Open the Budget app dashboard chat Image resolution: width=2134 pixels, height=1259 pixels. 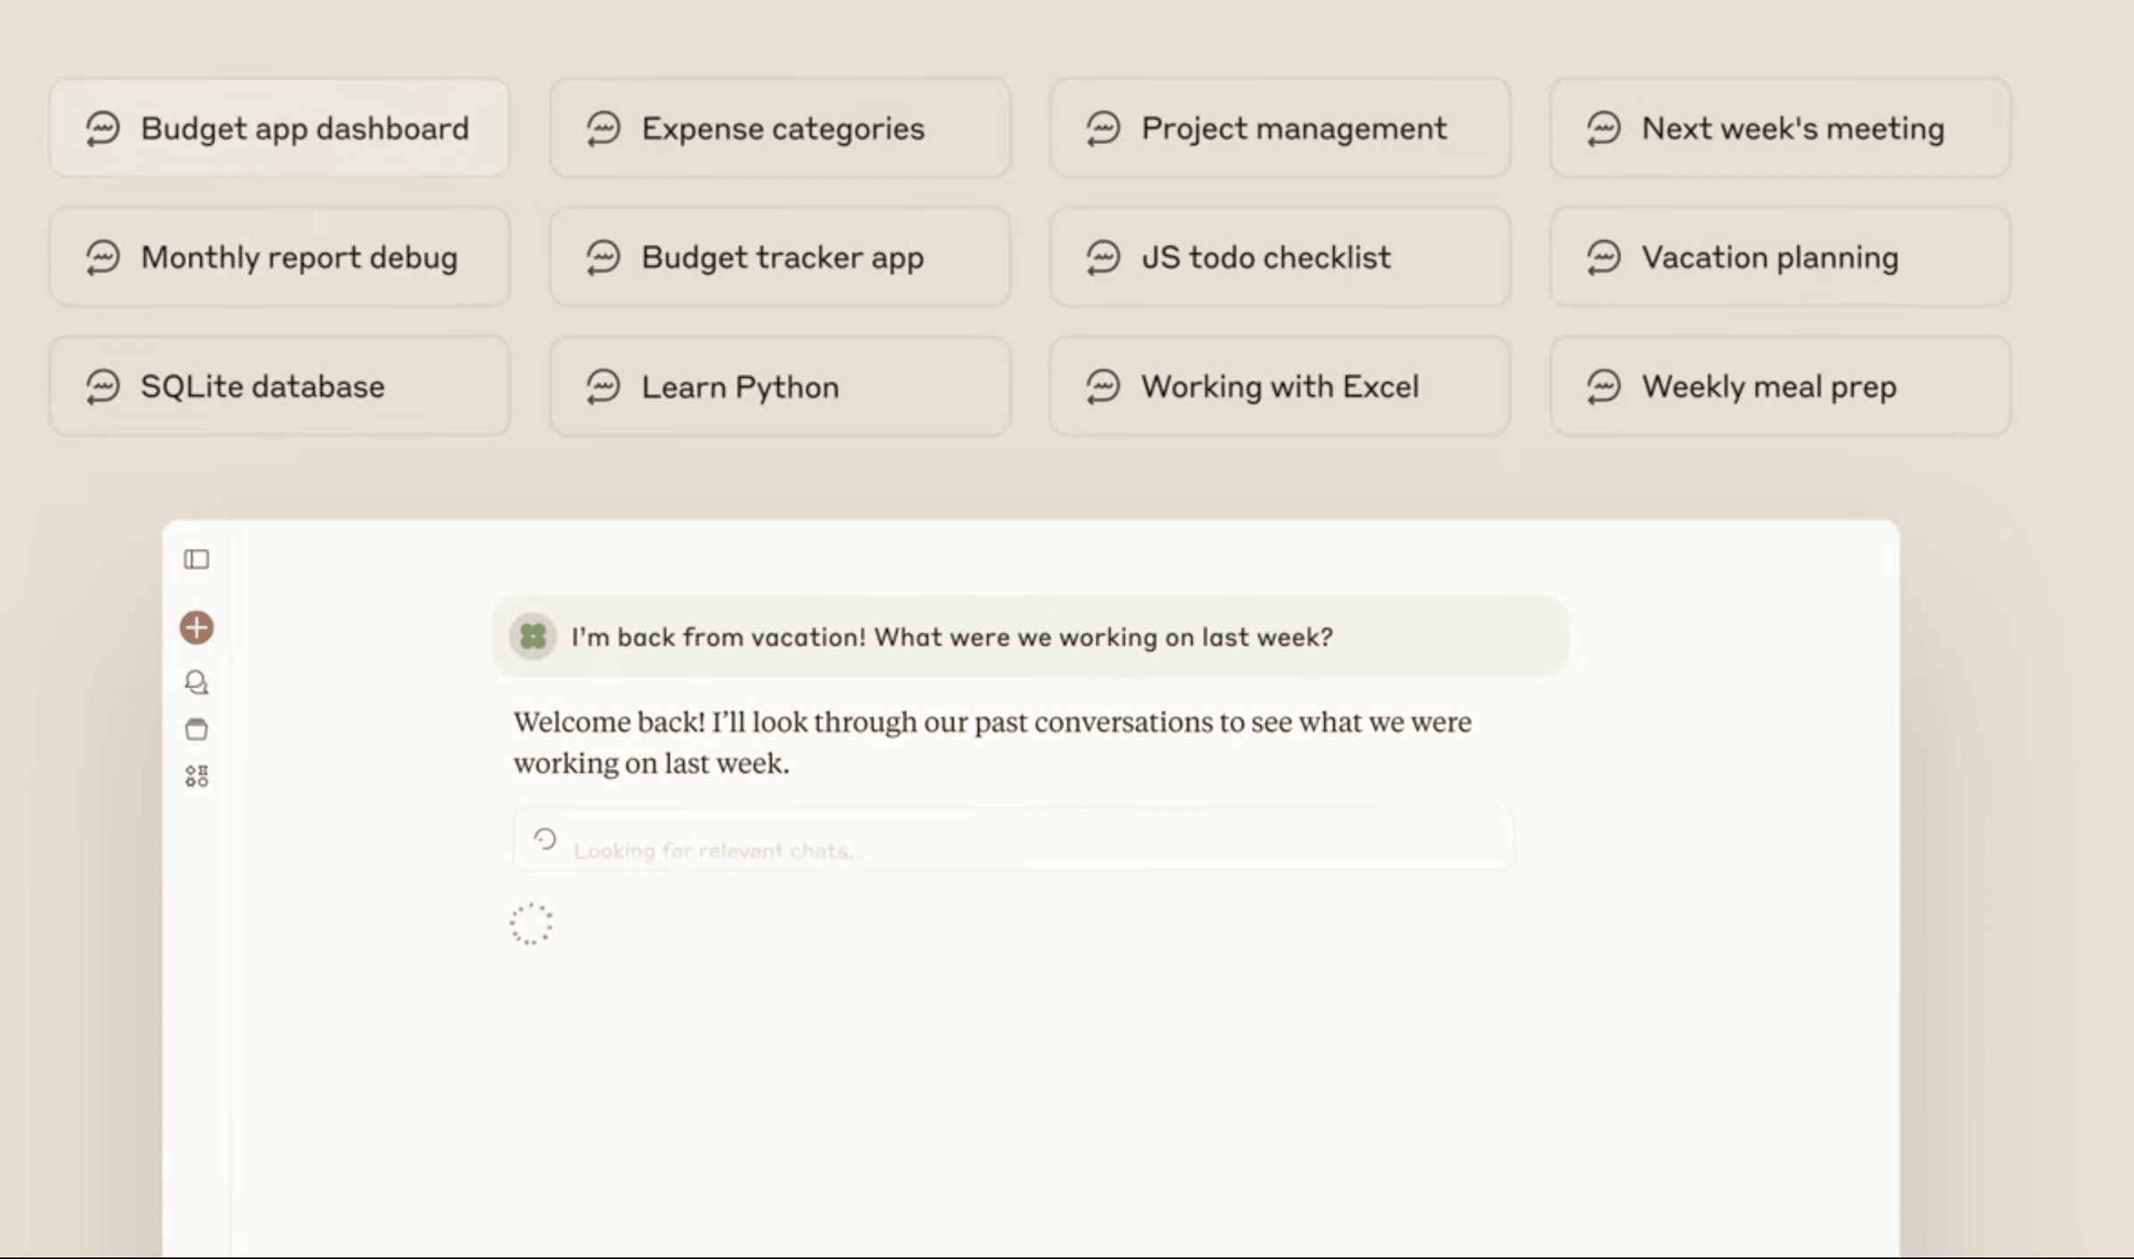279,128
